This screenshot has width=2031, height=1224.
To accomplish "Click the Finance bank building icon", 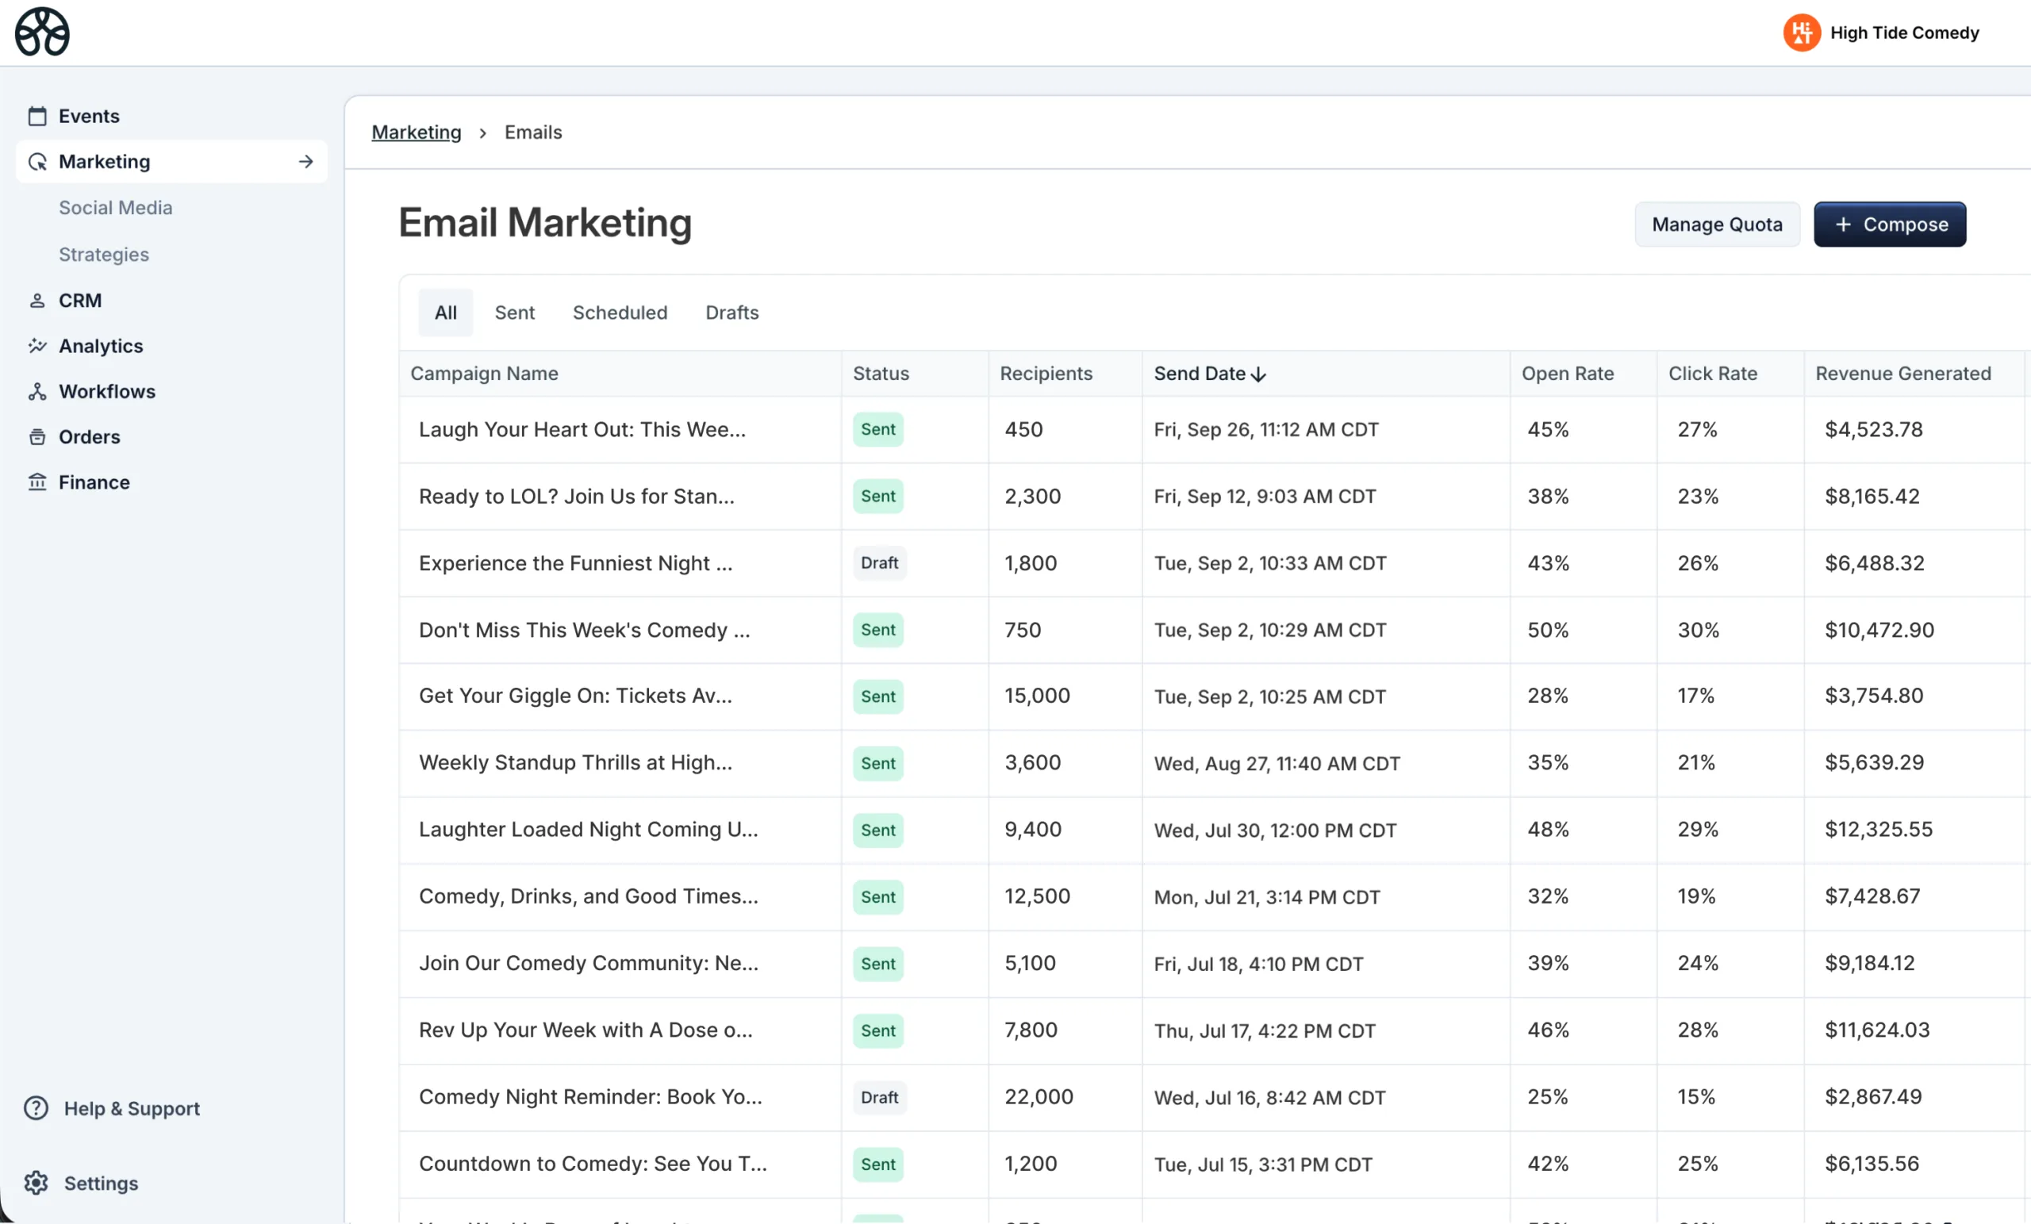I will pyautogui.click(x=37, y=482).
